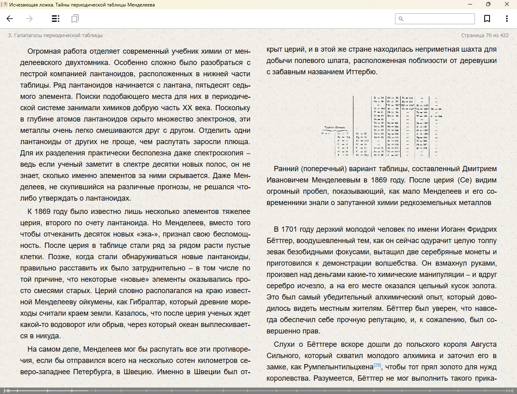Click Mendeleev's 1869 table image
The height and width of the screenshot is (394, 517).
pos(382,126)
